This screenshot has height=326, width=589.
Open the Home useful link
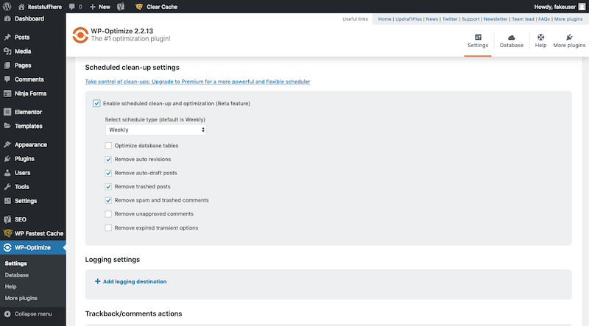coord(384,19)
